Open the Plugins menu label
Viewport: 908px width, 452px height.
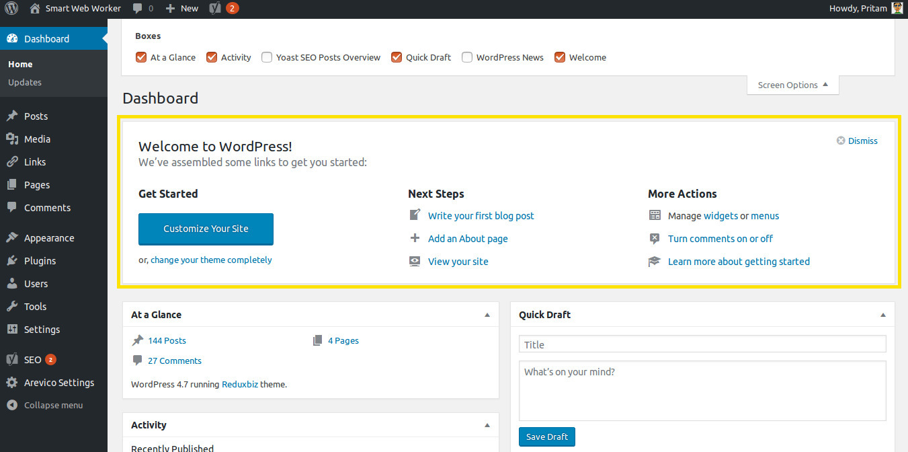(x=40, y=260)
